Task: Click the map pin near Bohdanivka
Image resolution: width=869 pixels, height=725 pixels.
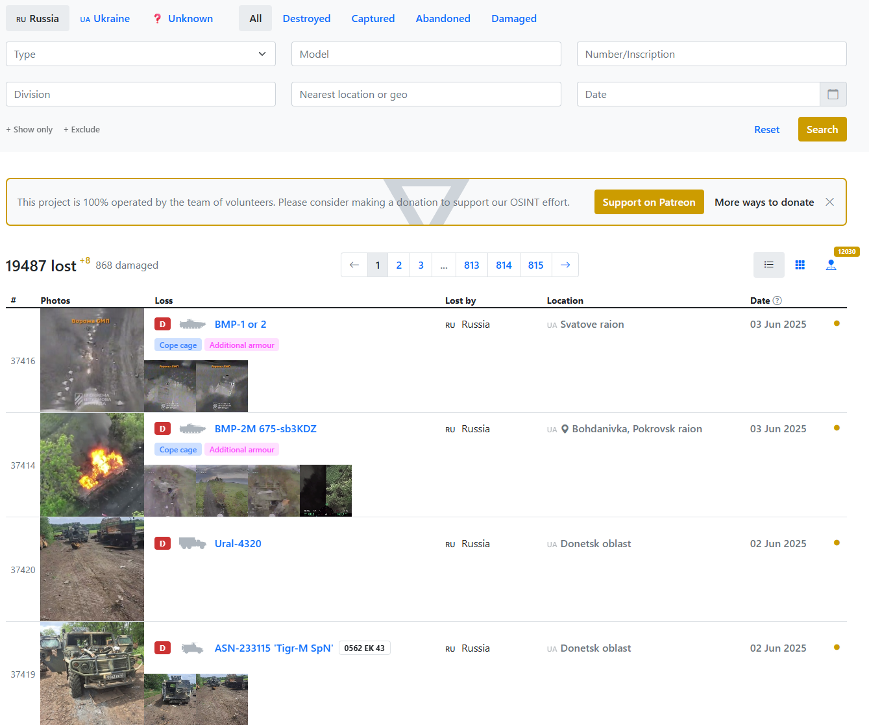Action: pos(565,429)
